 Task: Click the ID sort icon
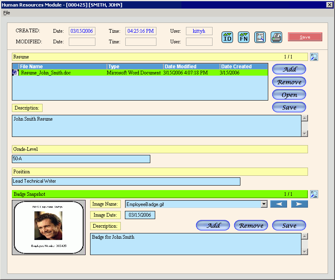[x=227, y=37]
